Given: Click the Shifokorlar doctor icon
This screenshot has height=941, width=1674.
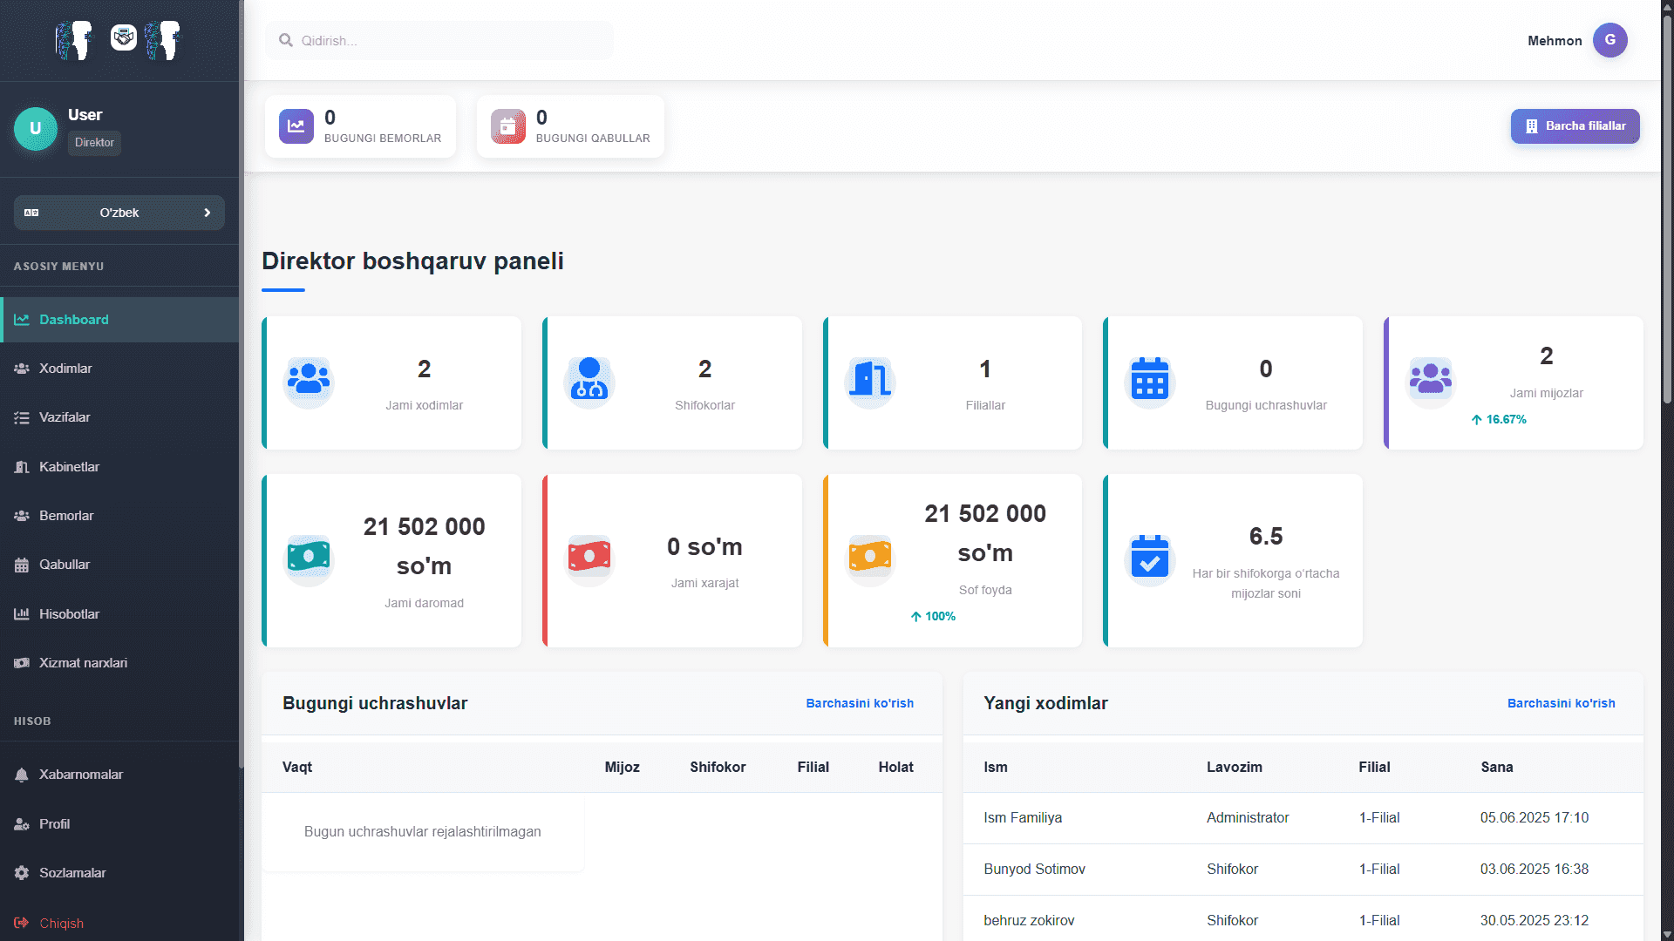Looking at the screenshot, I should 589,380.
